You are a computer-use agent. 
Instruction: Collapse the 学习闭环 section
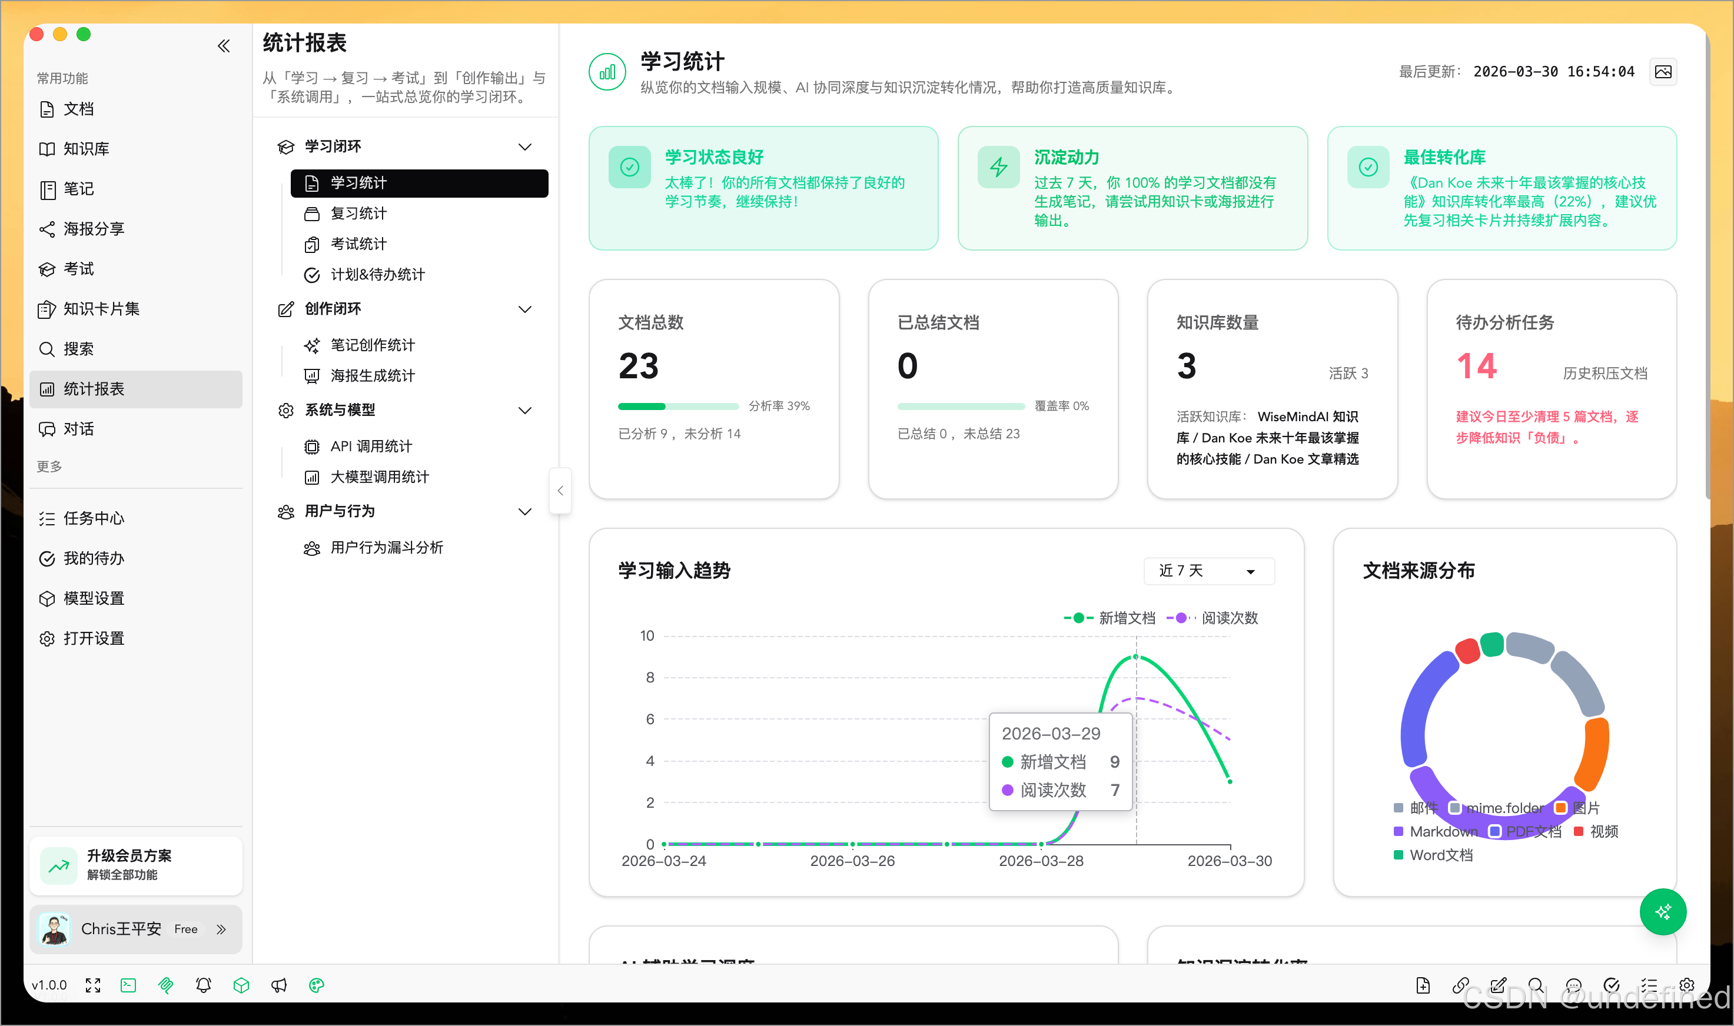tap(525, 146)
